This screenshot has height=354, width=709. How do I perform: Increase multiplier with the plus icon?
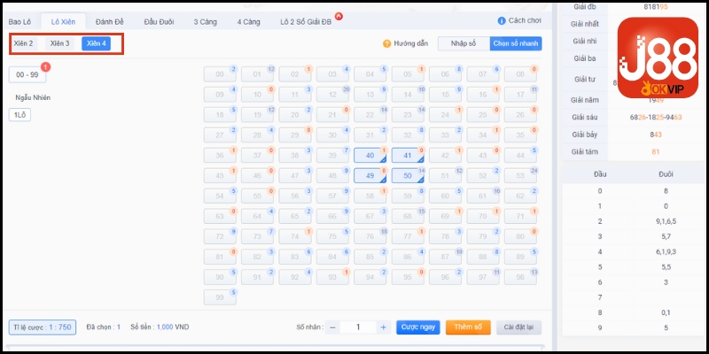coord(383,327)
